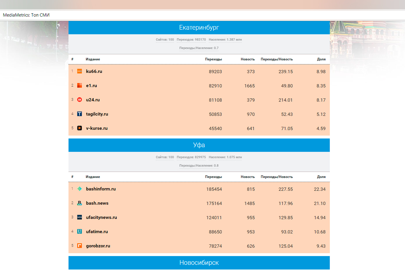Click Население: 1.387 млн stat label
Screen dimensions: 405x270
click(x=225, y=40)
